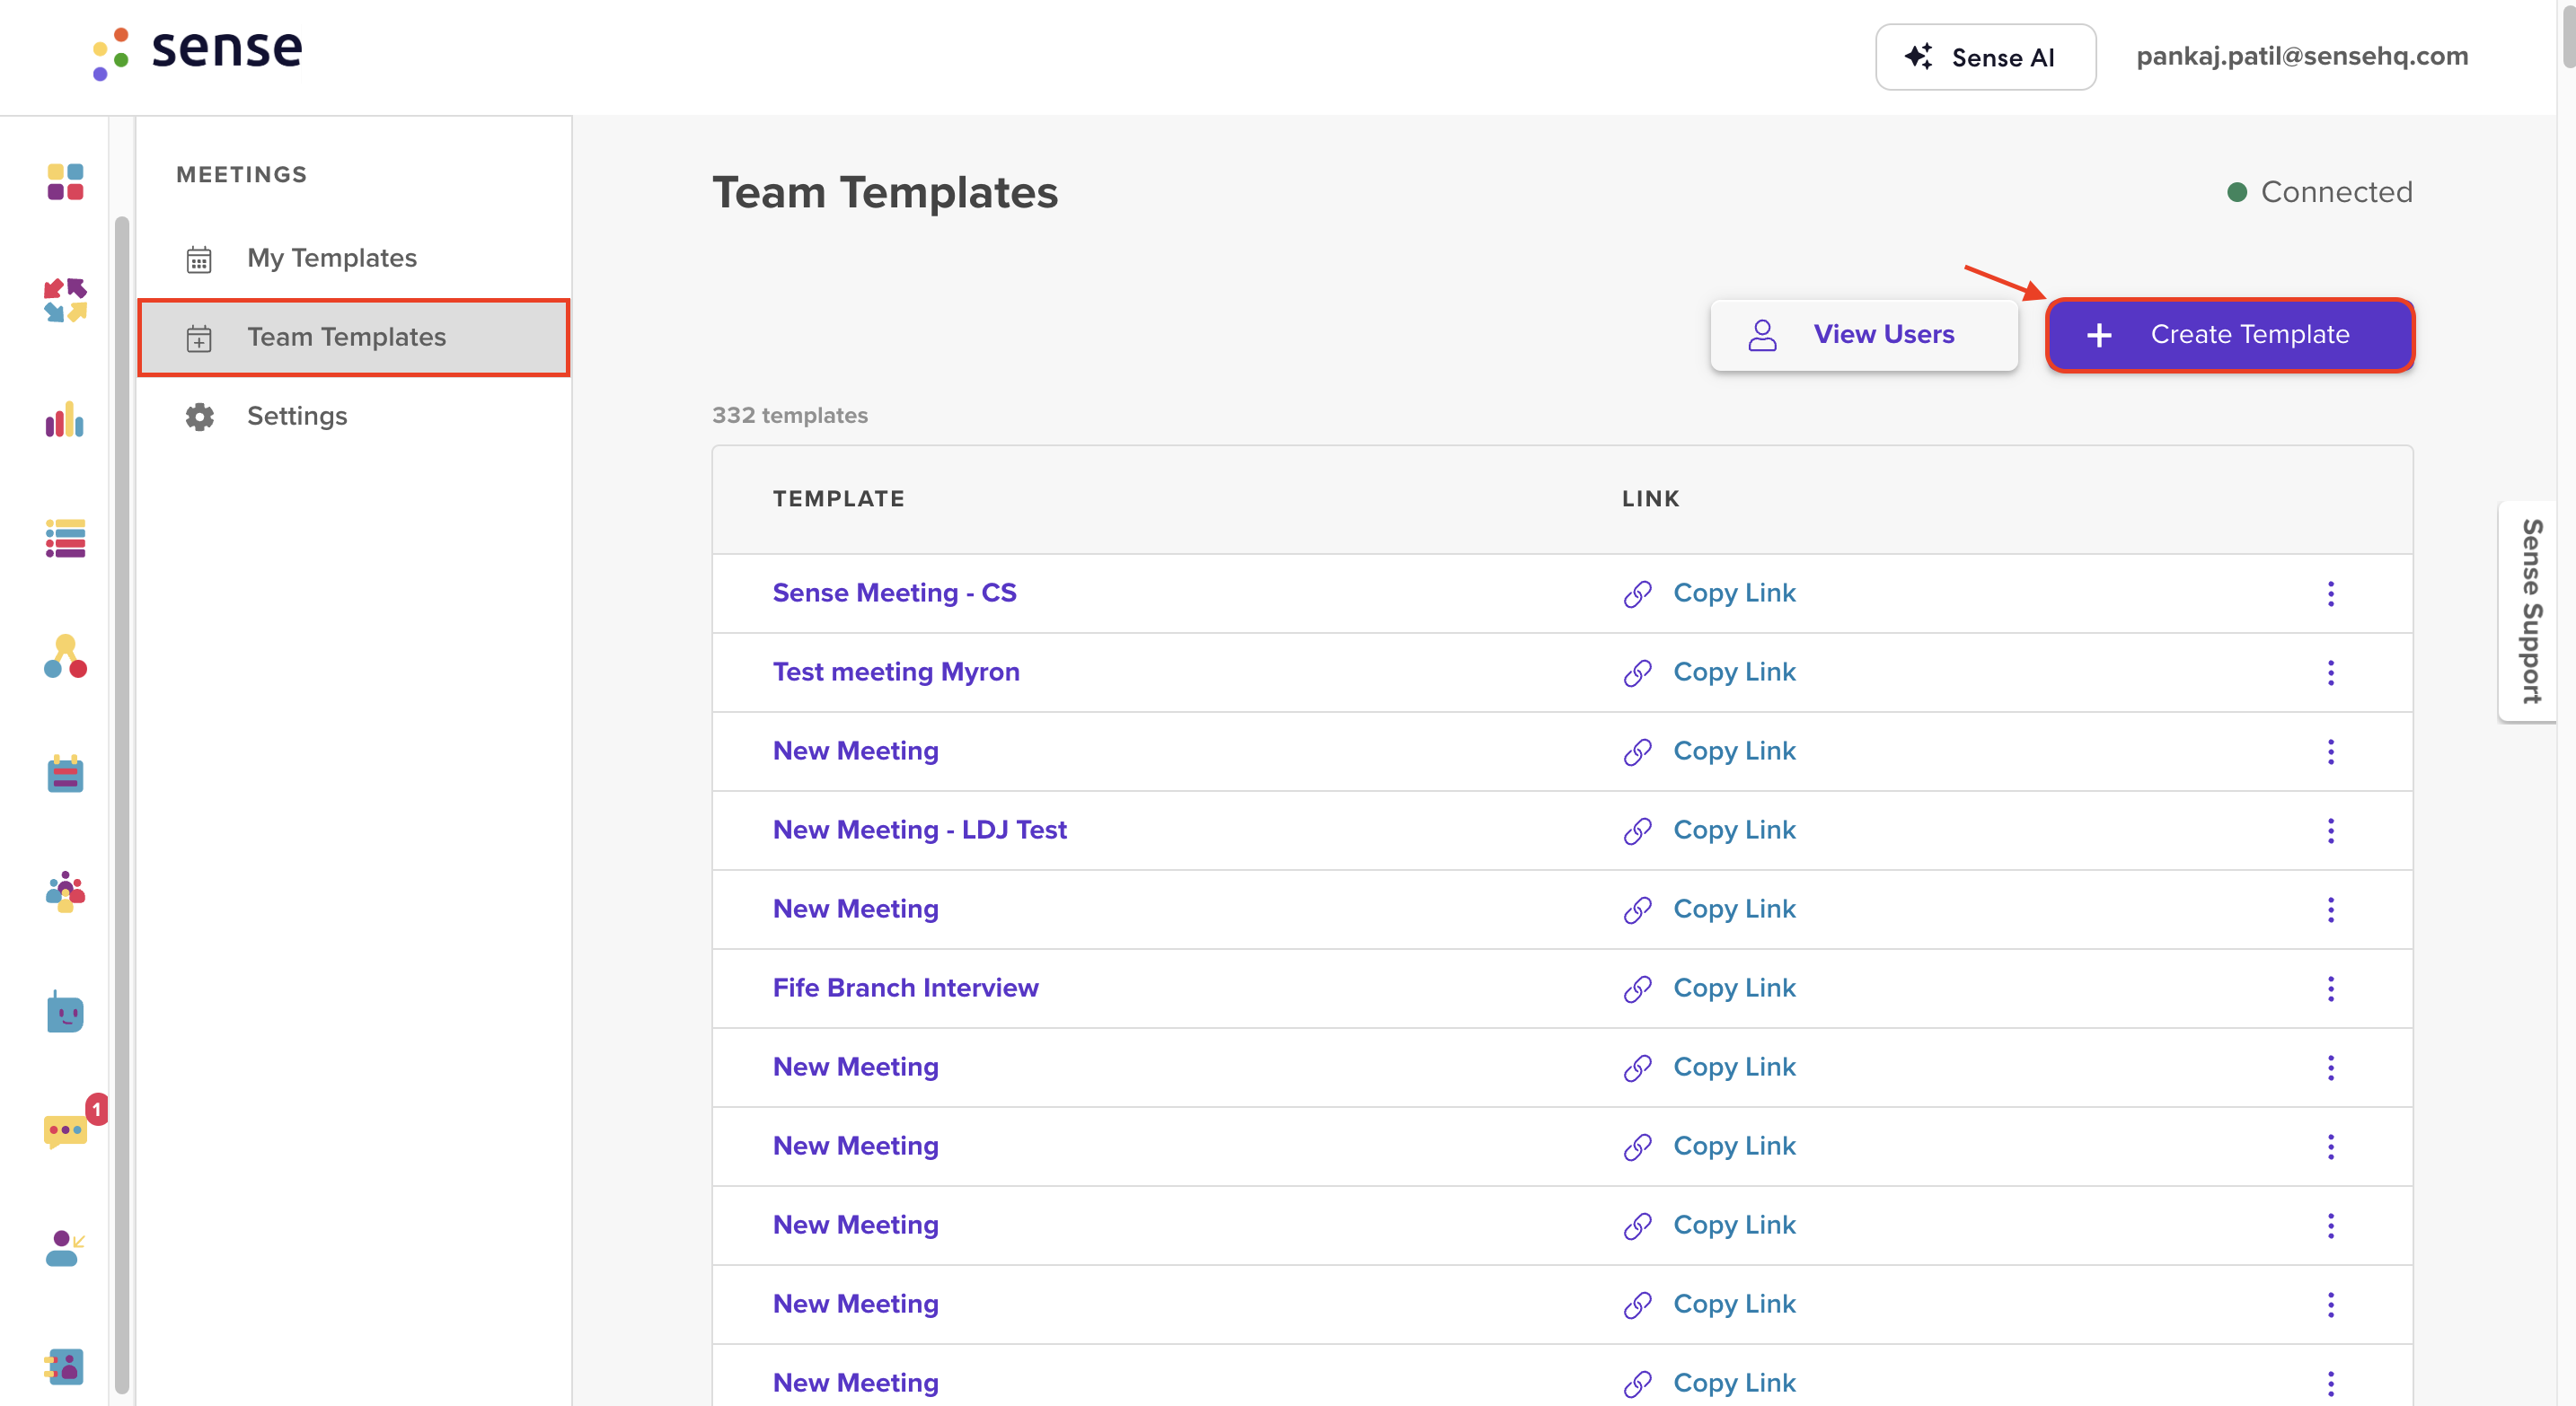Open the contact card icon in sidebar

point(65,1366)
